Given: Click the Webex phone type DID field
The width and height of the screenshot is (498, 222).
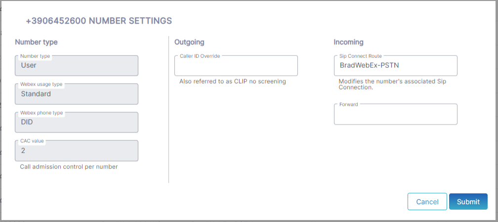Looking at the screenshot, I should (77, 123).
